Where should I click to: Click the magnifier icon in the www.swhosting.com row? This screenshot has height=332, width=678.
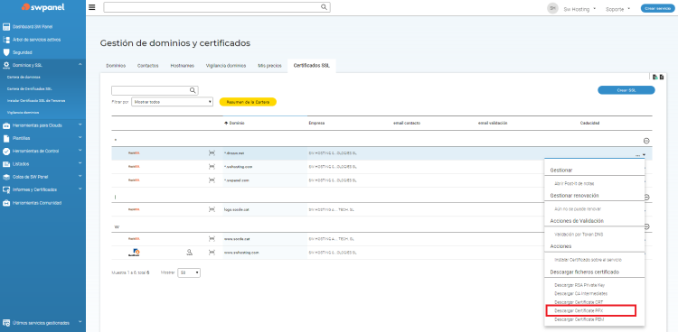189,252
